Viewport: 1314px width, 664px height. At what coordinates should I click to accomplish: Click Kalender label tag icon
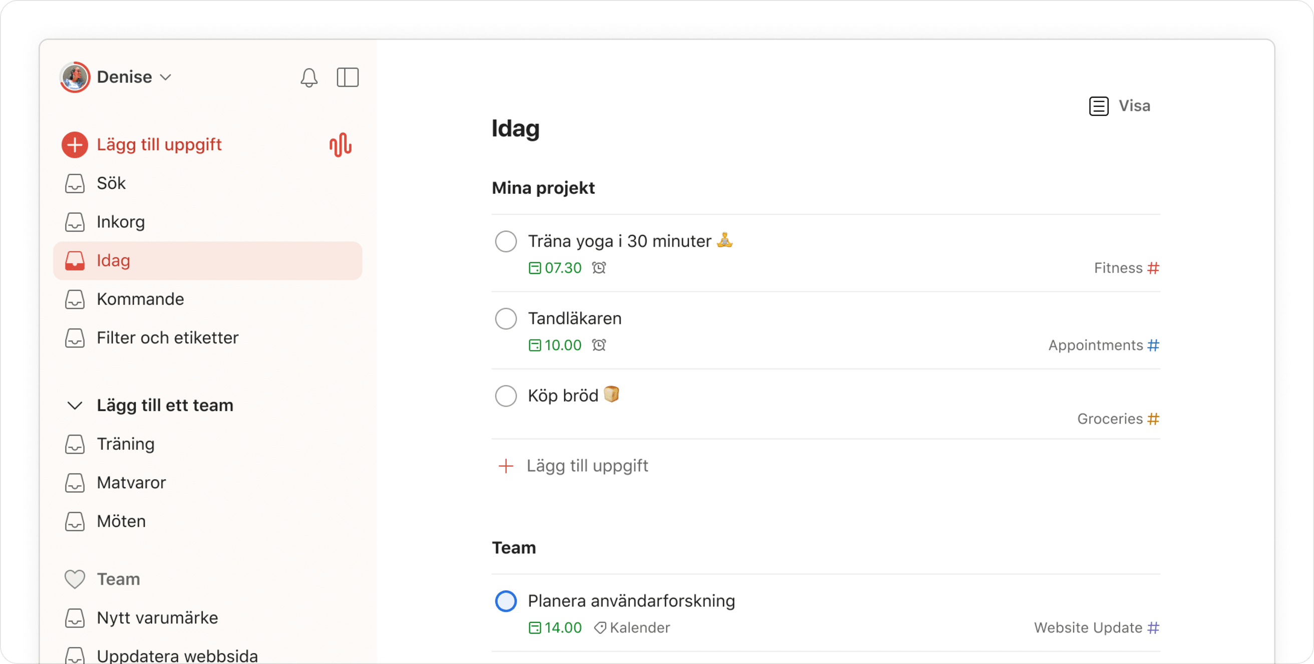tap(600, 628)
